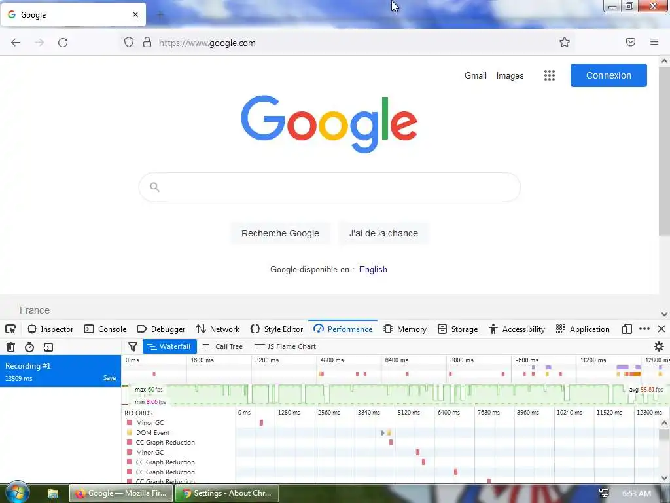Bookmark this page with the star
This screenshot has height=503, width=670.
[565, 42]
